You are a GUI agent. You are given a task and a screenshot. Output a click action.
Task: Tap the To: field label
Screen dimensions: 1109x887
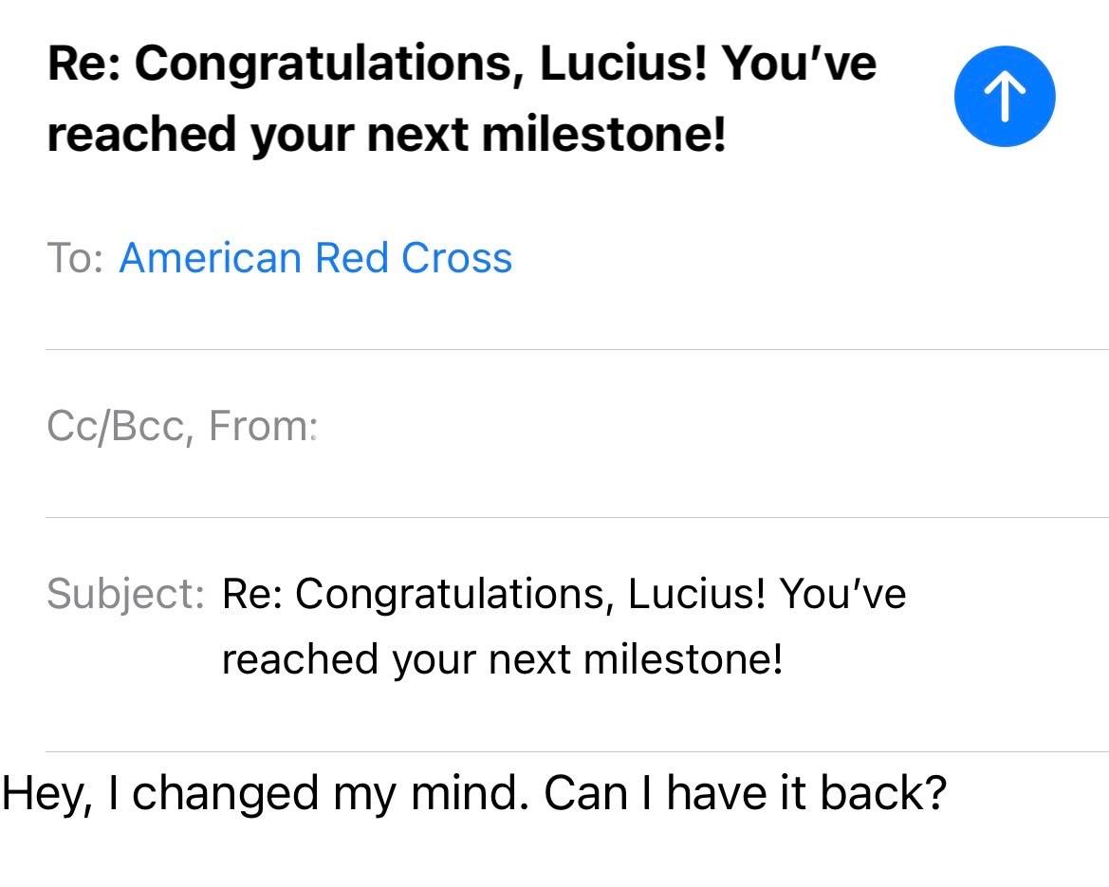(x=75, y=257)
